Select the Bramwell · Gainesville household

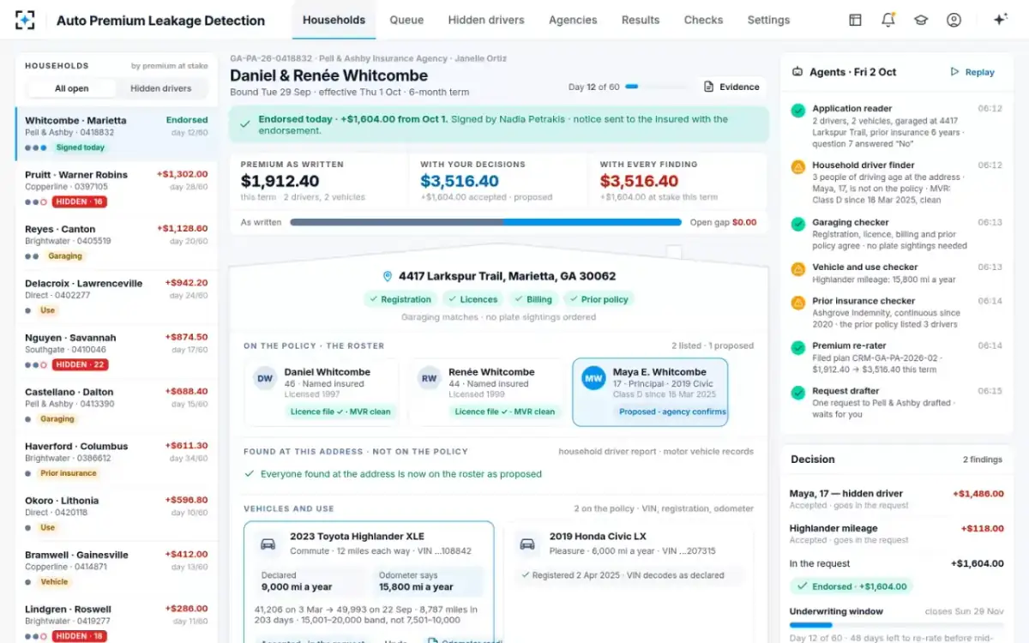click(x=117, y=568)
